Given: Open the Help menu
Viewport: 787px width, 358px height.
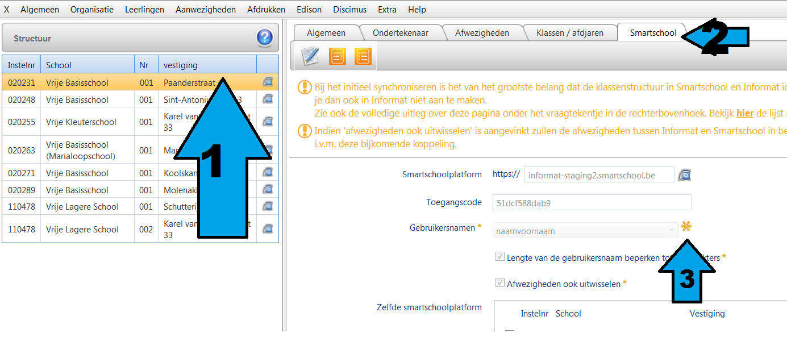Looking at the screenshot, I should tap(417, 10).
